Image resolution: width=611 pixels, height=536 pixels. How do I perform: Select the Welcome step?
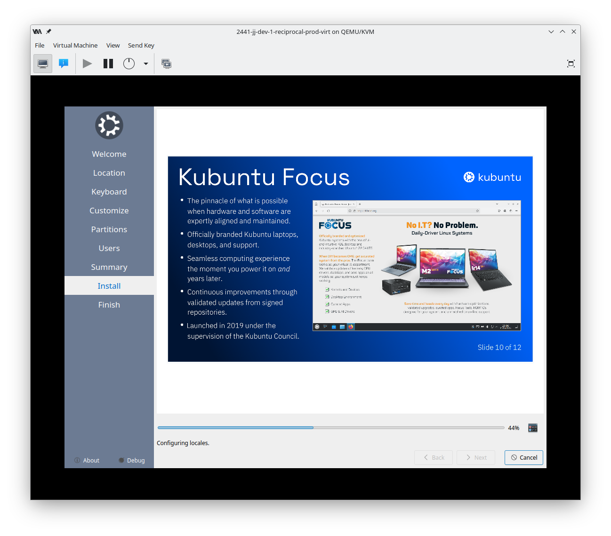(x=109, y=154)
